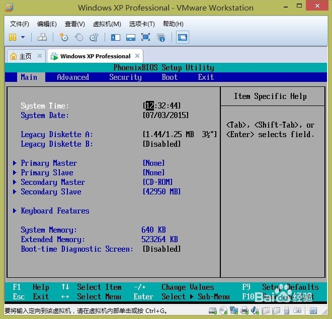The image size is (332, 319).
Task: Click the Send Ctrl+Alt+Del toolbar icon
Action: point(42,37)
